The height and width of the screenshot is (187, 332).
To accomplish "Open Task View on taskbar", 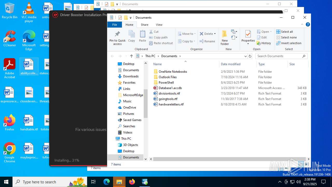I will pyautogui.click(x=93, y=182).
